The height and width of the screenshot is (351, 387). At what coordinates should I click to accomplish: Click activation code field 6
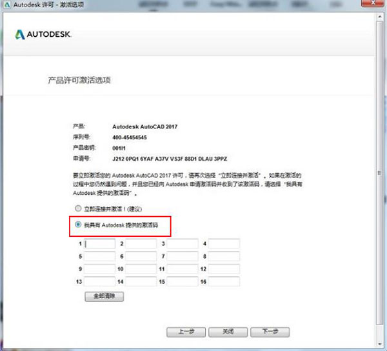pos(141,256)
